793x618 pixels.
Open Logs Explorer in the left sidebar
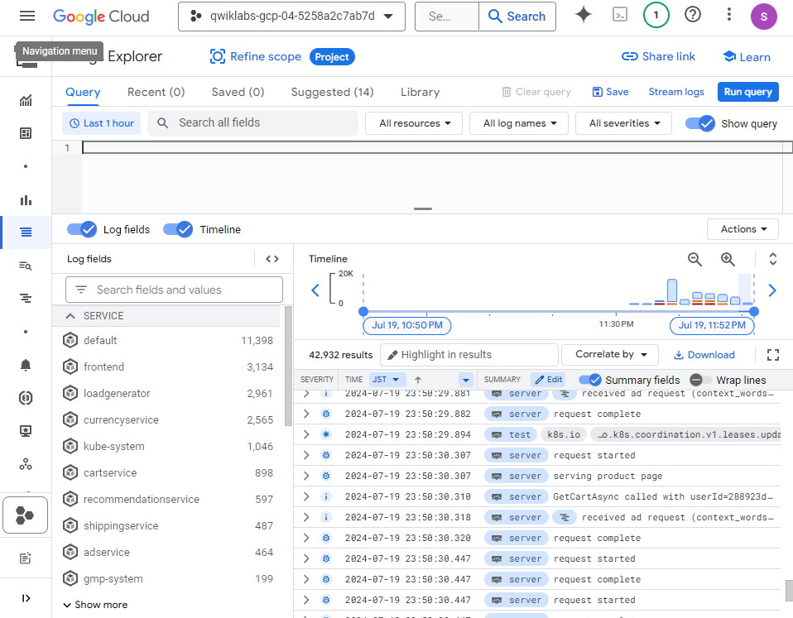(x=26, y=232)
